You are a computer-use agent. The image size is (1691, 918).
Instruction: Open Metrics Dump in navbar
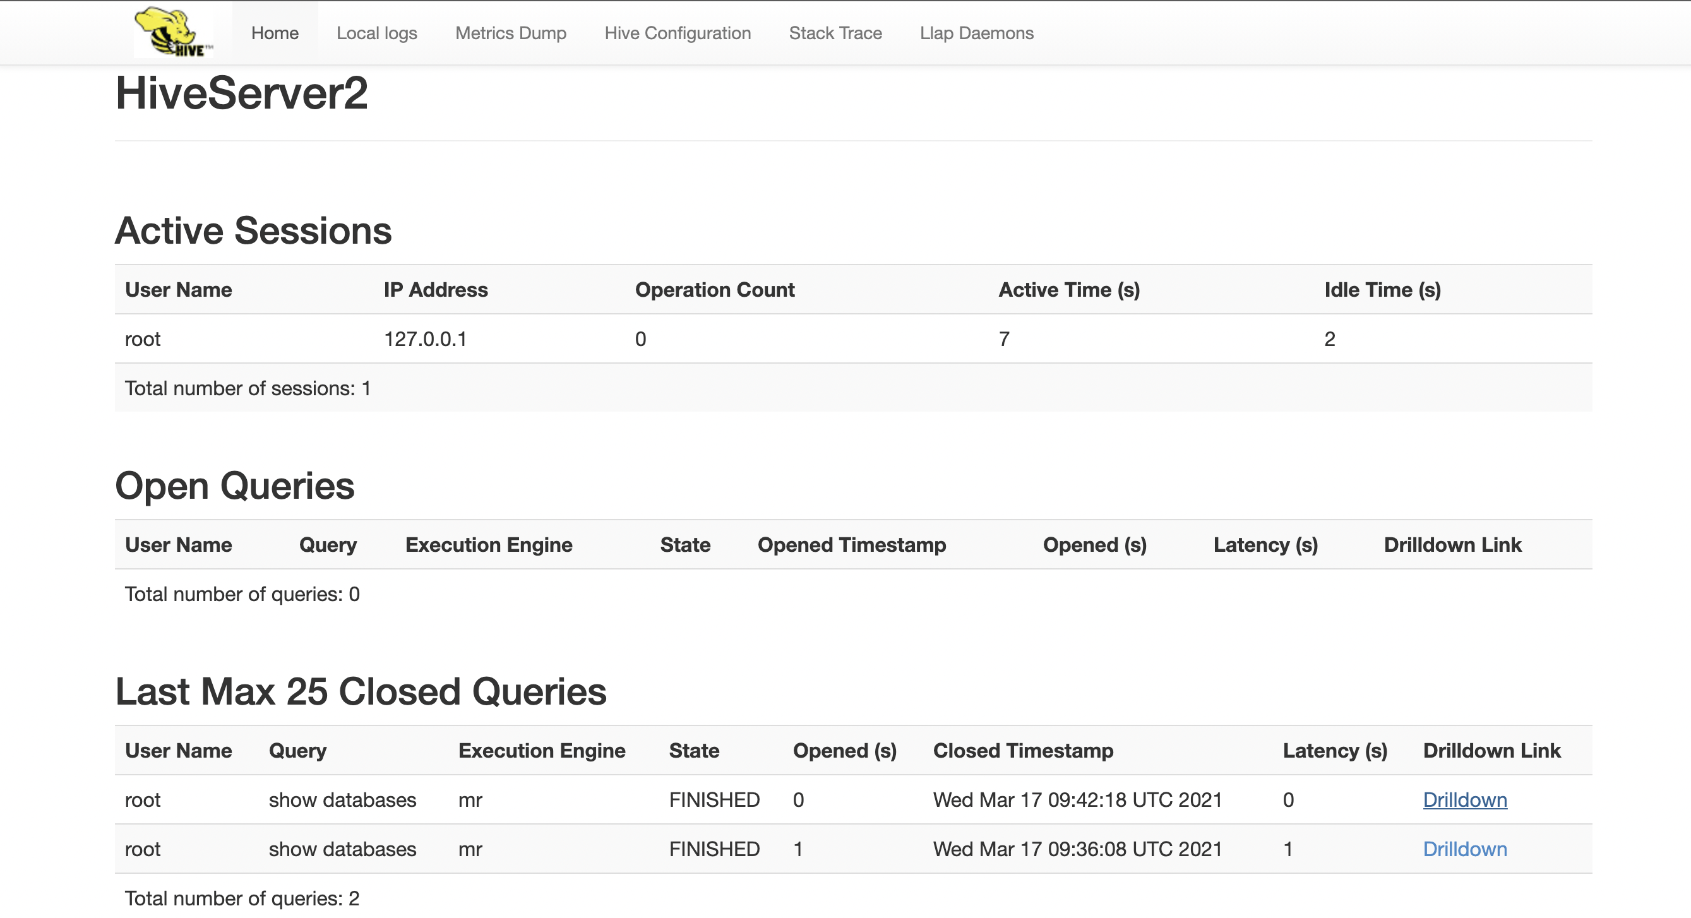tap(510, 33)
